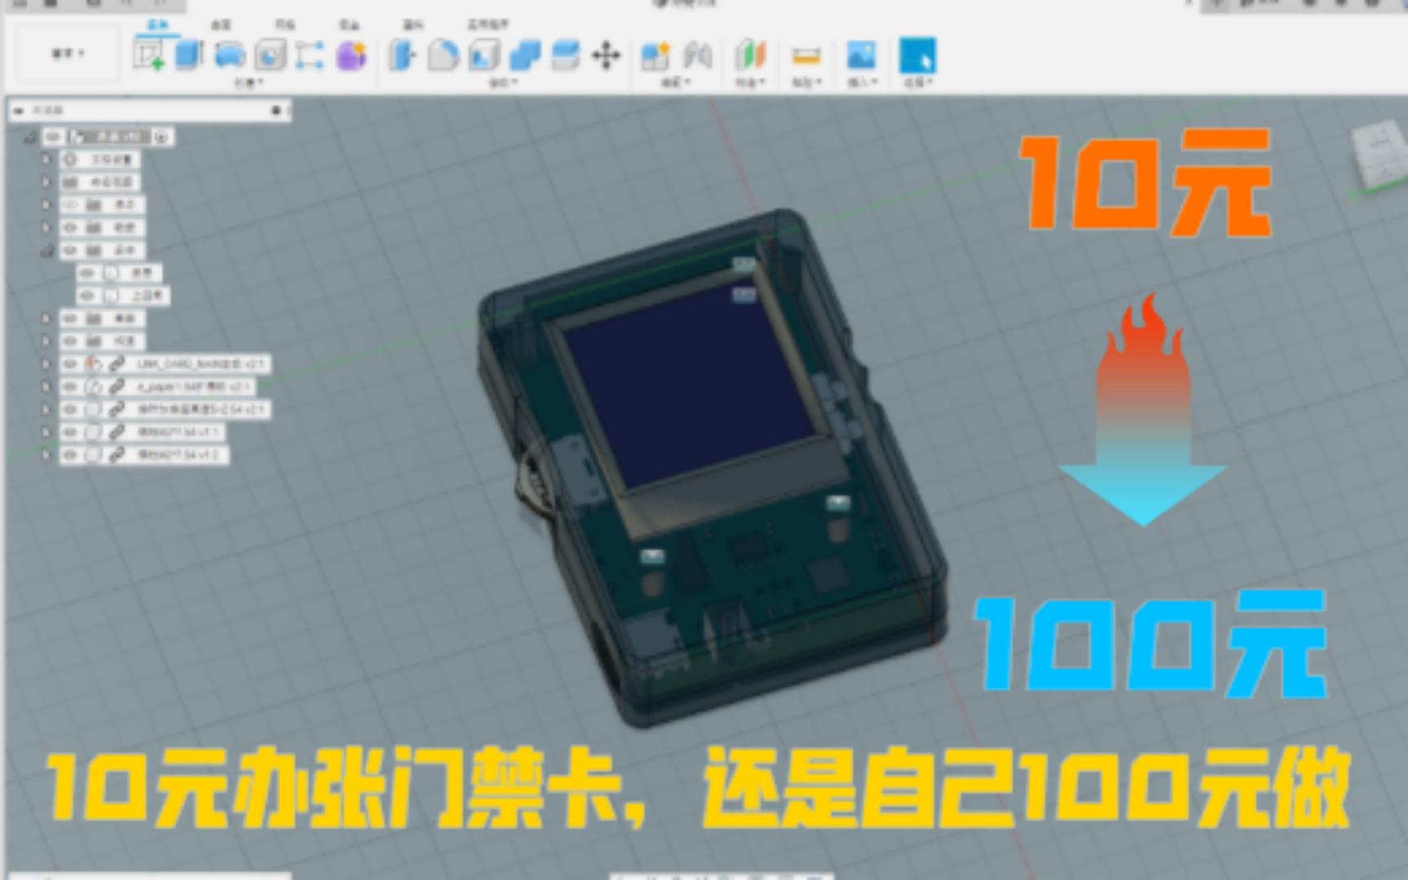
Task: Select the Joint tool icon
Action: point(699,56)
